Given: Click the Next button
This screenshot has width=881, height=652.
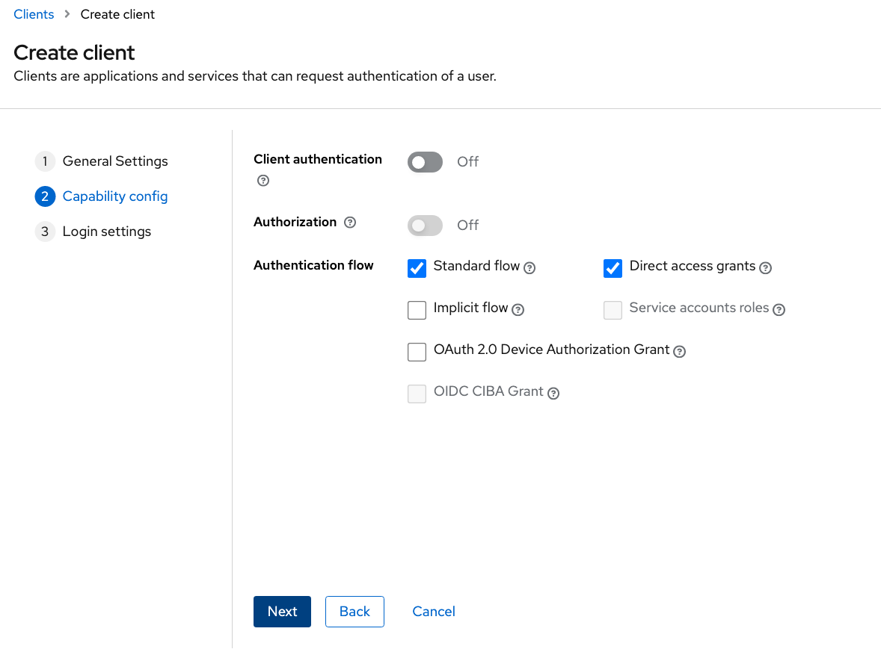Looking at the screenshot, I should click(282, 612).
